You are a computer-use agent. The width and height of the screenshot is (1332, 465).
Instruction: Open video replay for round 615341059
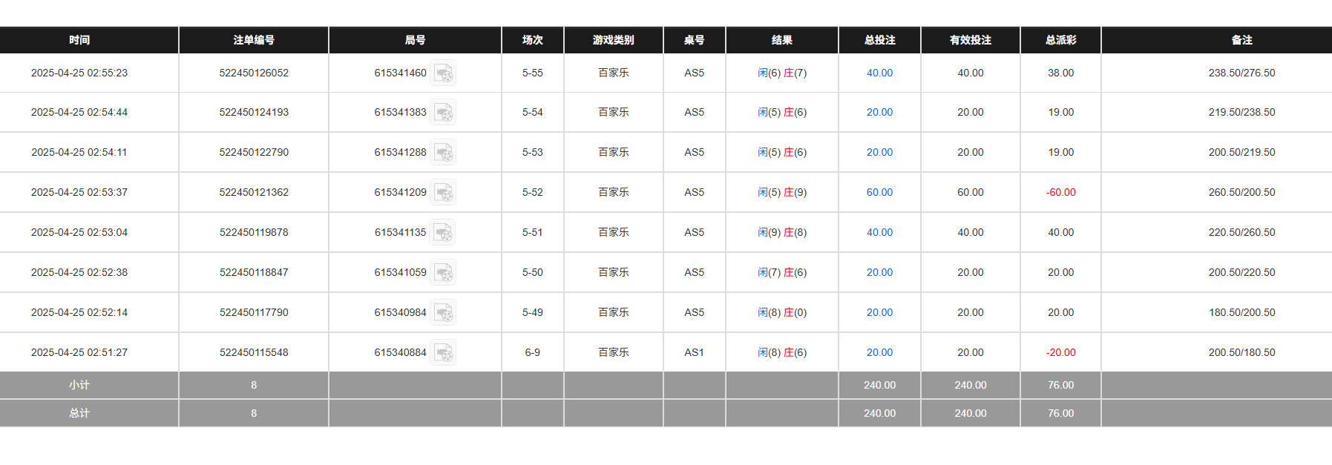(x=444, y=272)
